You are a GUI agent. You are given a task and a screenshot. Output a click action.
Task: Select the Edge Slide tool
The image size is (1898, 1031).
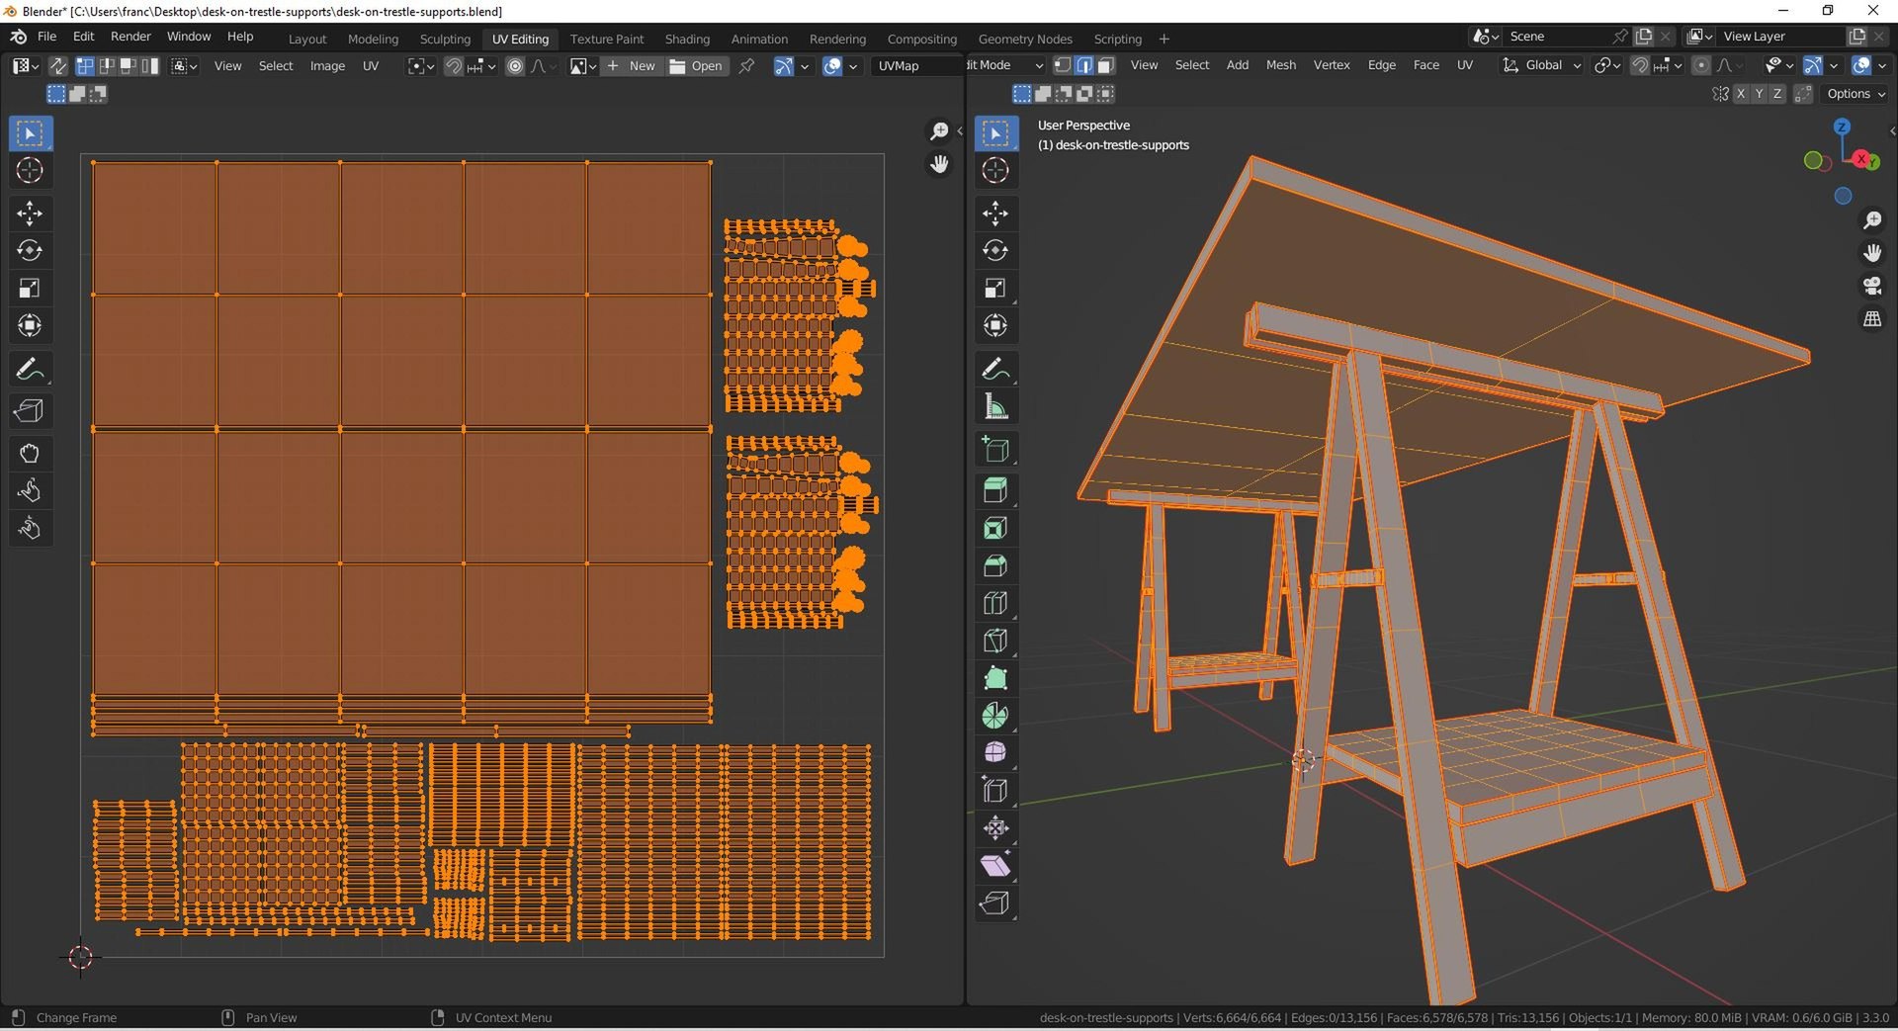[x=995, y=791]
